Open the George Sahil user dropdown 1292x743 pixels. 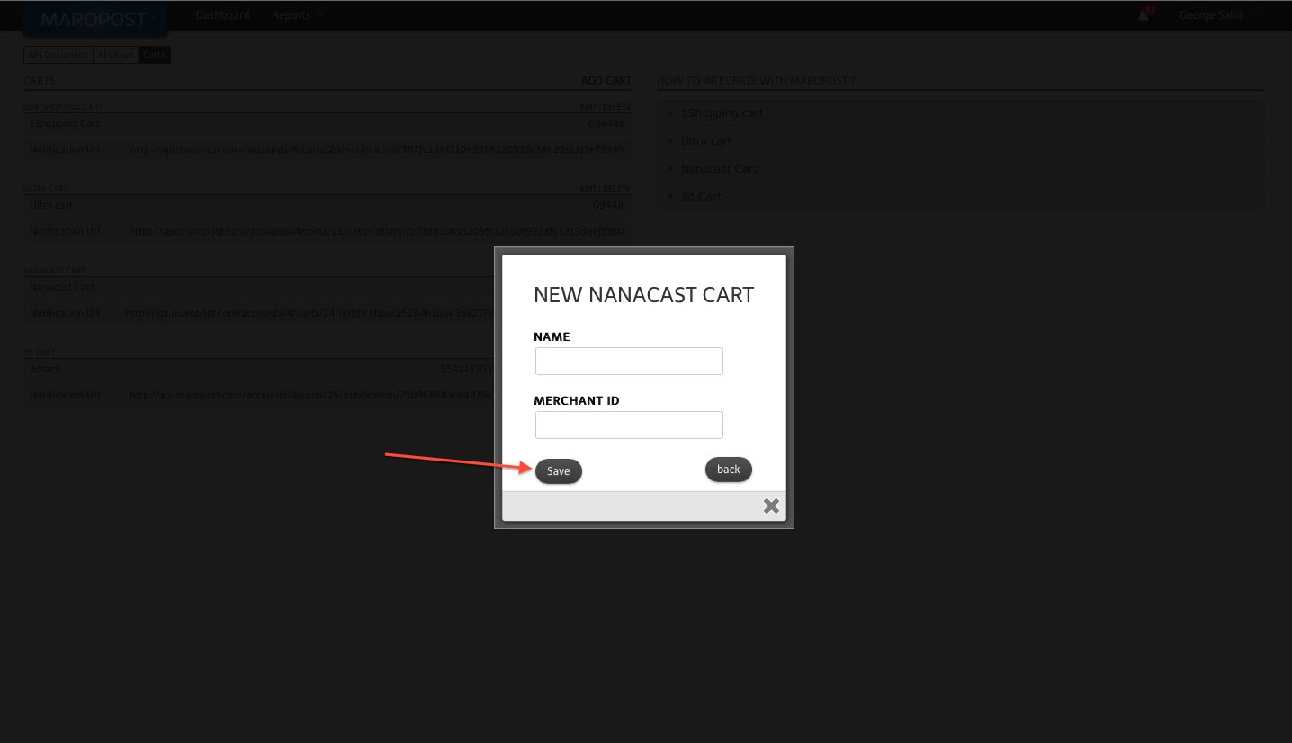coord(1216,15)
